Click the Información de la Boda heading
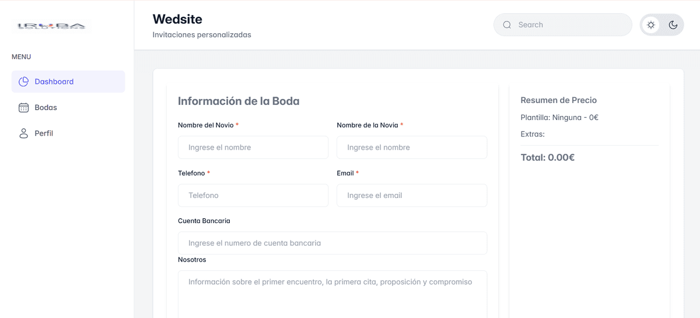The width and height of the screenshot is (700, 318). pyautogui.click(x=239, y=101)
